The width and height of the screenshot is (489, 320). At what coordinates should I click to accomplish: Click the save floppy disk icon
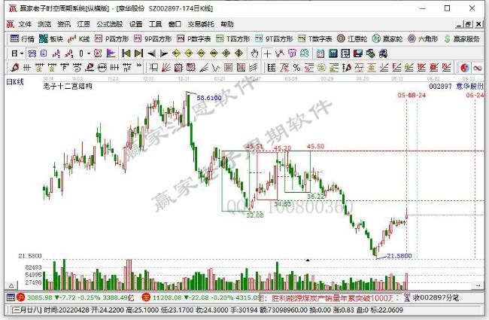[x=358, y=53]
